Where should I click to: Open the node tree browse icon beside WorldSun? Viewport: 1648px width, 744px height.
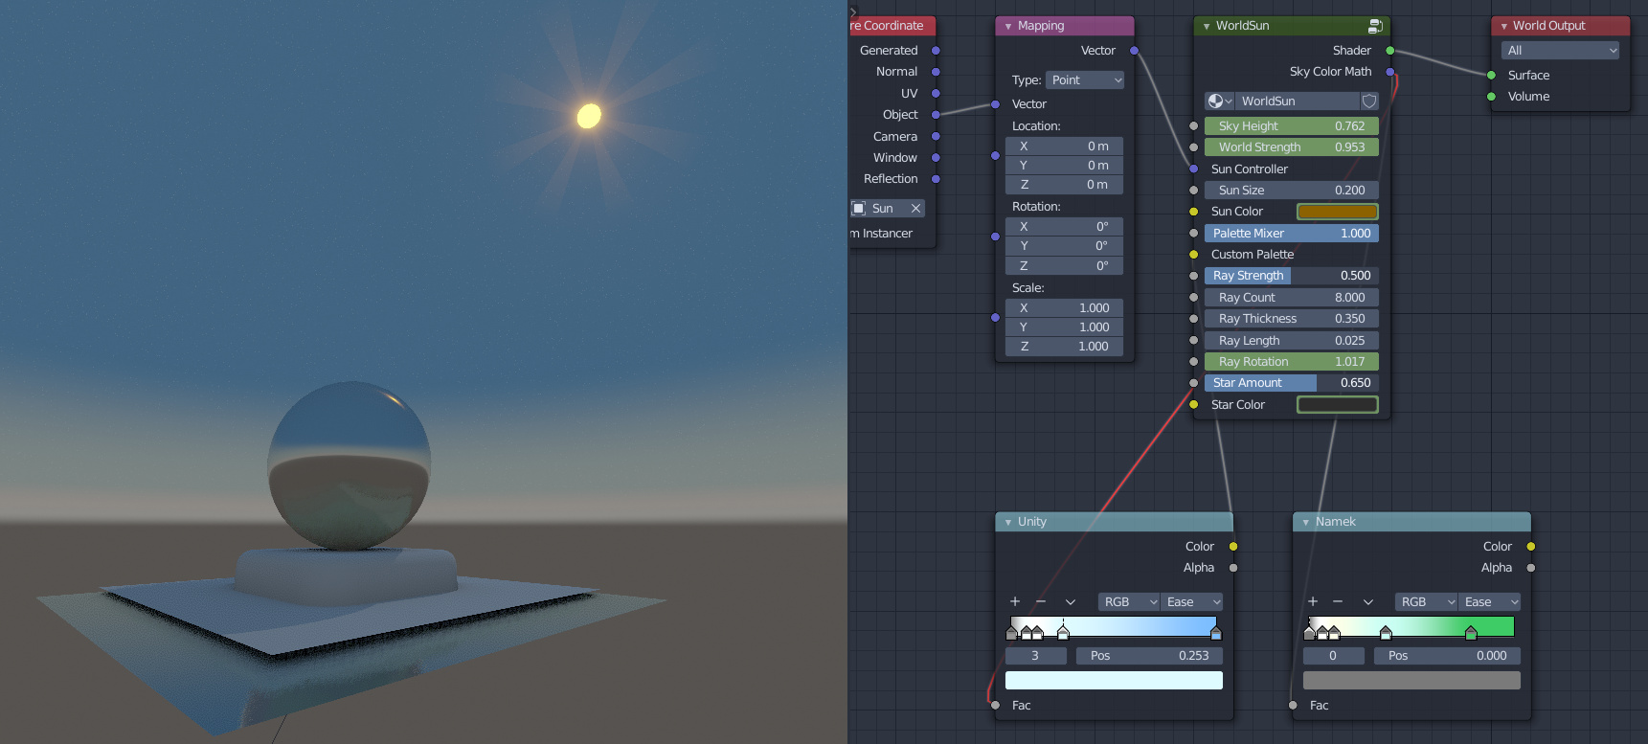coord(1219,101)
